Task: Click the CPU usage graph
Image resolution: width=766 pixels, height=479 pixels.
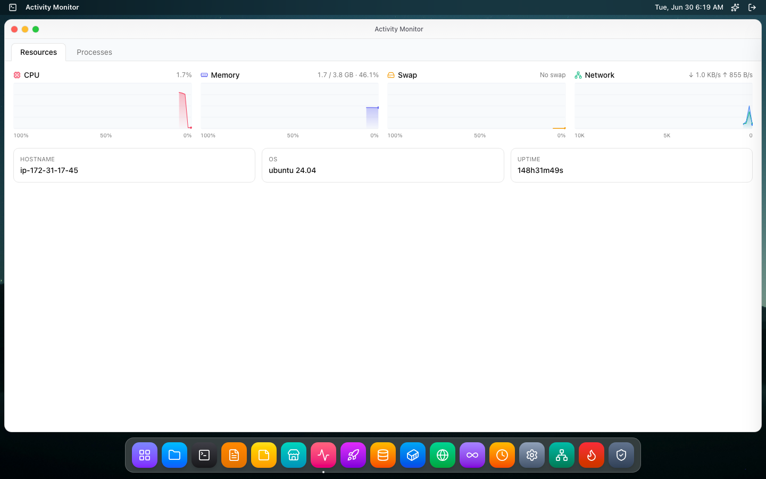Action: [x=103, y=106]
